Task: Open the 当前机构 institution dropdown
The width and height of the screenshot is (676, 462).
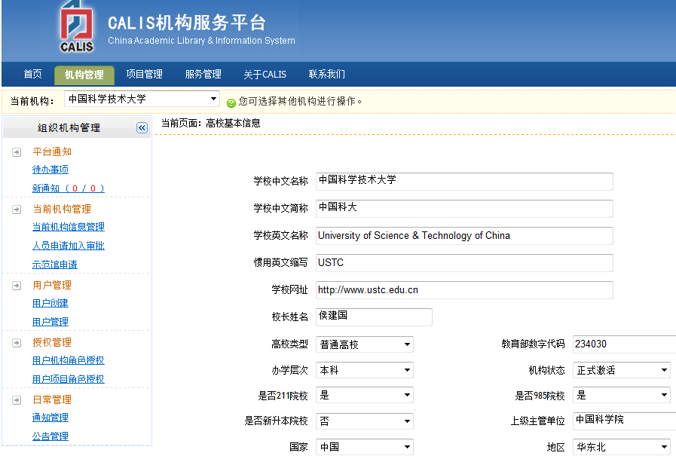Action: pos(142,99)
